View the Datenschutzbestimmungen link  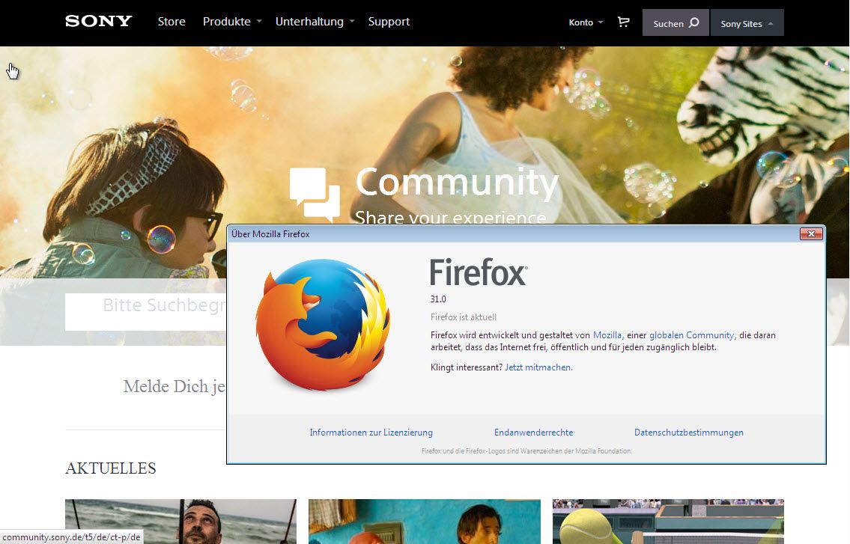(x=688, y=433)
